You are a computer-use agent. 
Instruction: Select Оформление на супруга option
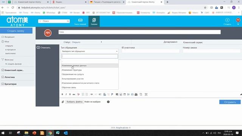click(x=90, y=74)
